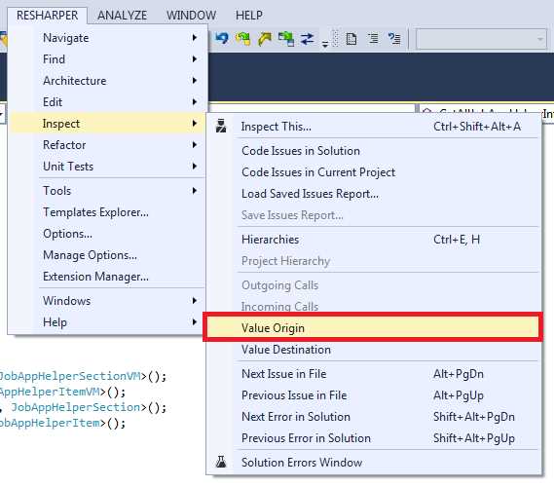Click the indent lines toolbar icon
The image size is (554, 487).
point(373,38)
